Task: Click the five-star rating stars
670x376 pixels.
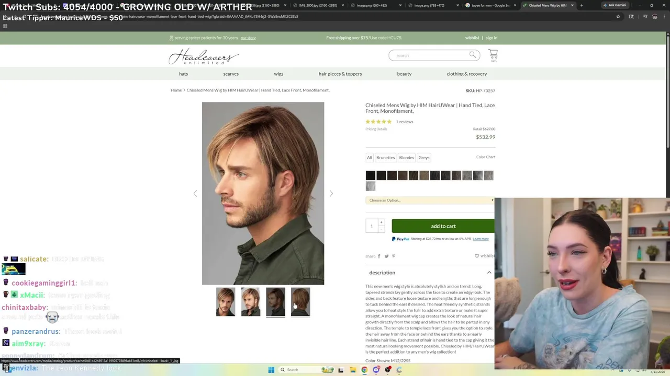Action: tap(378, 122)
